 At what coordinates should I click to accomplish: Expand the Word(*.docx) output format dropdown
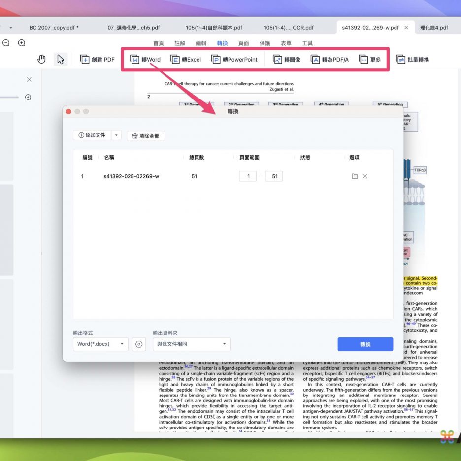[x=100, y=344]
